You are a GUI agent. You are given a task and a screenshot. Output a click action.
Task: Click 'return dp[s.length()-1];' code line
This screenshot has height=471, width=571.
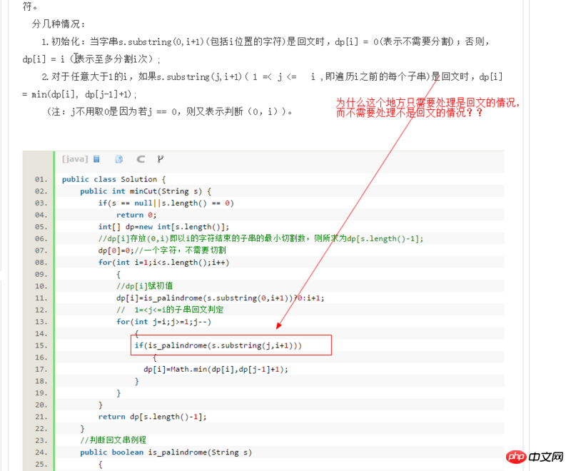click(152, 417)
